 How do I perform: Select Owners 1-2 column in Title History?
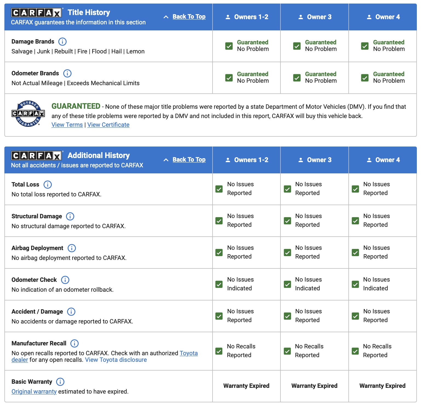pyautogui.click(x=246, y=17)
